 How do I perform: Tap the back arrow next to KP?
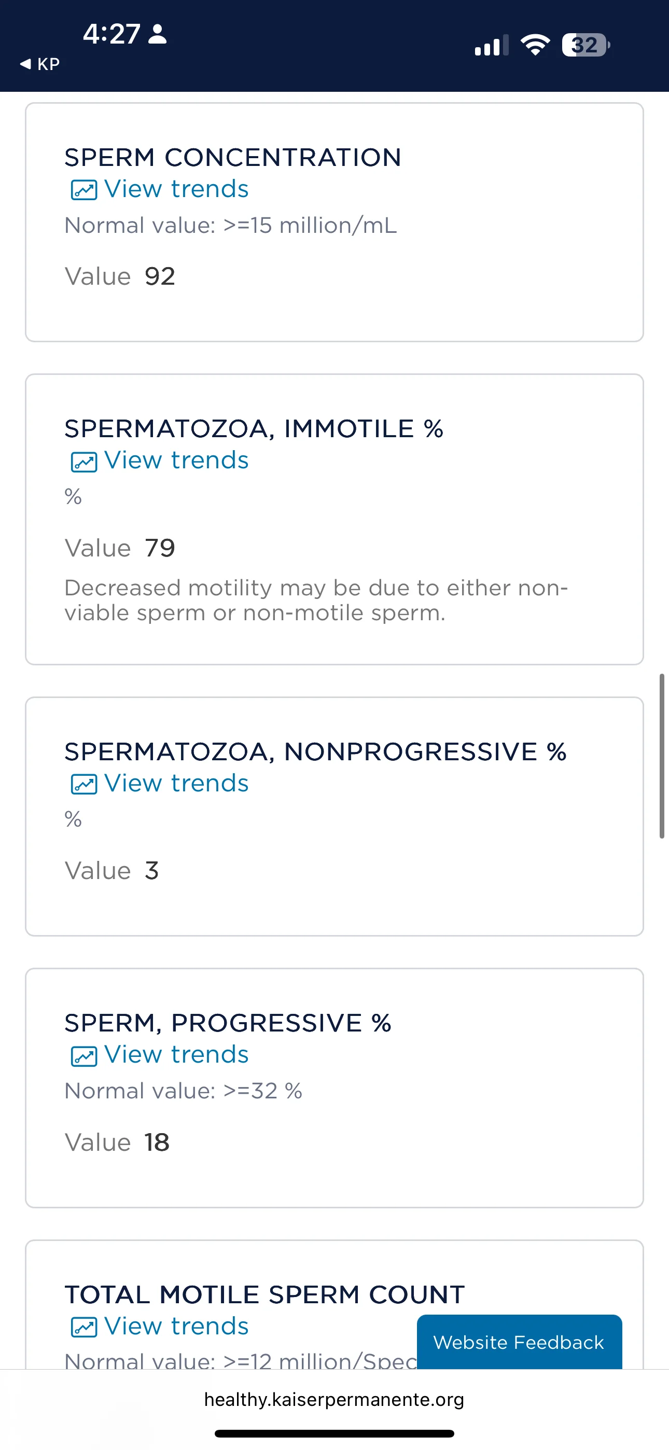pos(25,64)
